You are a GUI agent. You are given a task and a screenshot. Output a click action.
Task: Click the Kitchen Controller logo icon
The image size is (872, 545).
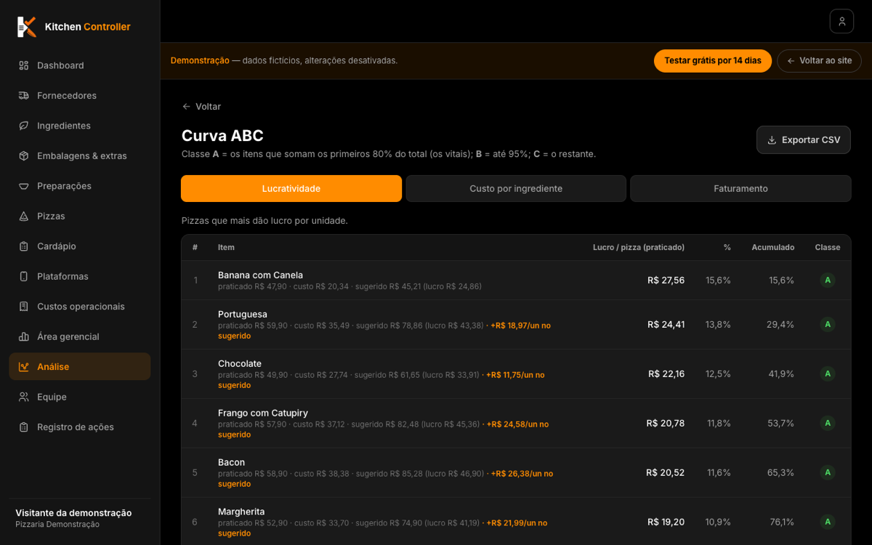pyautogui.click(x=27, y=27)
